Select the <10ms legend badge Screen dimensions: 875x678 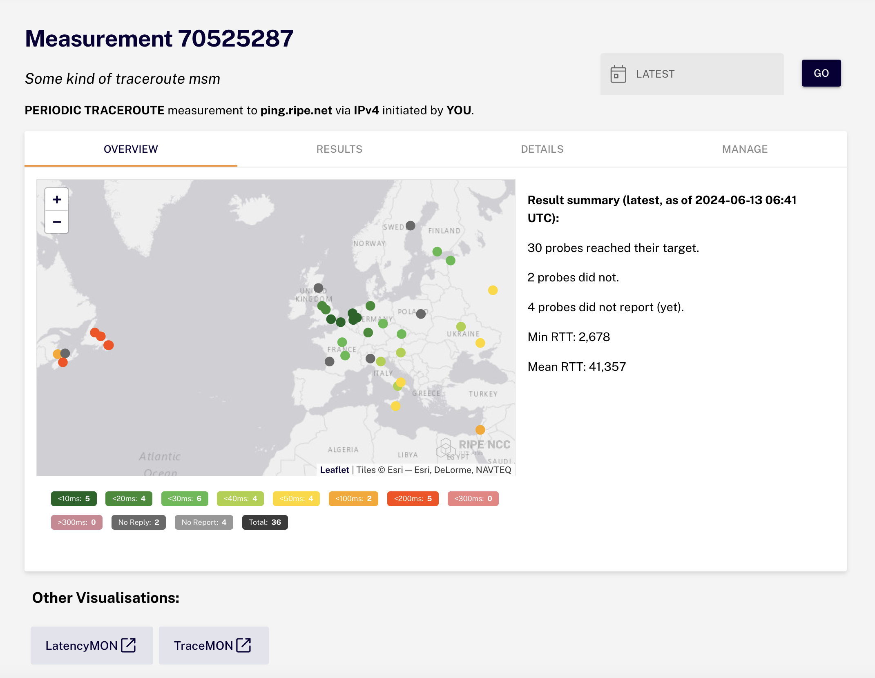pos(74,499)
